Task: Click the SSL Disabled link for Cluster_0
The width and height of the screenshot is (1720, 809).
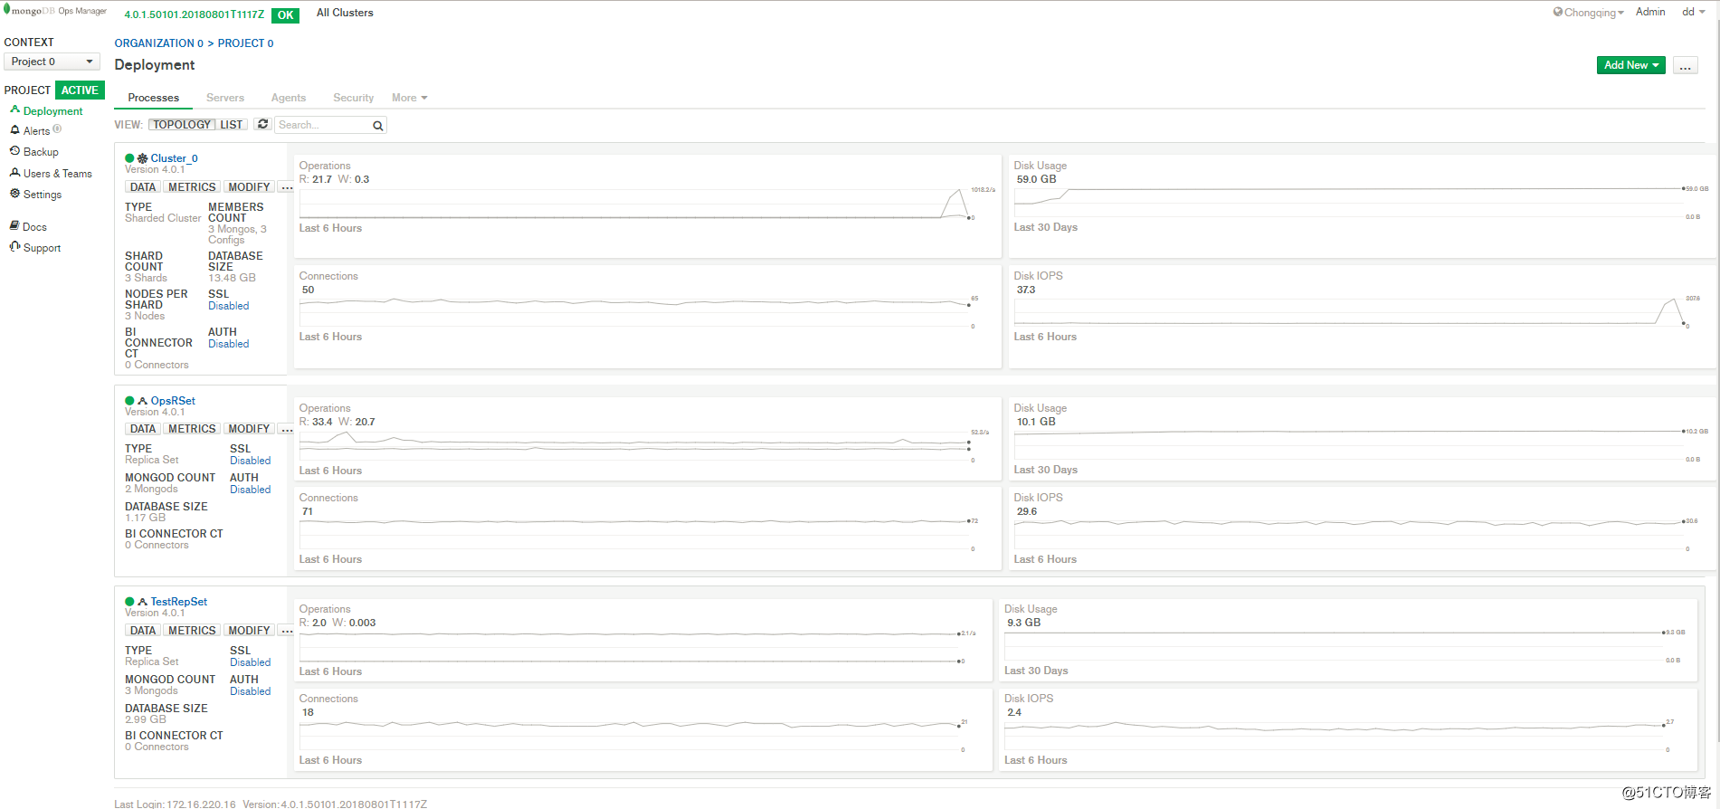Action: [x=228, y=306]
